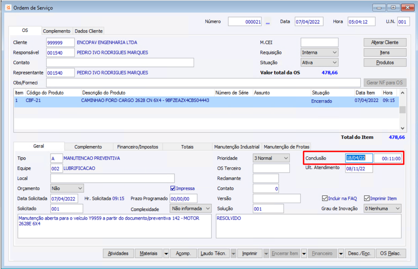Click the Conclusão date field 18/04/22
This screenshot has width=418, height=269.
click(359, 158)
